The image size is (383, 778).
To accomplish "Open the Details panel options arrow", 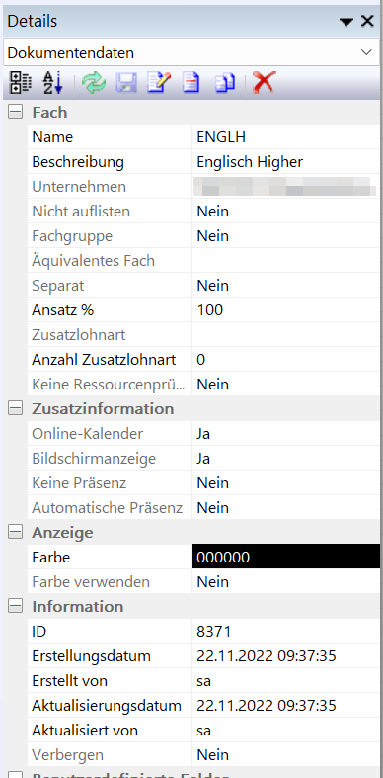I will pyautogui.click(x=346, y=22).
